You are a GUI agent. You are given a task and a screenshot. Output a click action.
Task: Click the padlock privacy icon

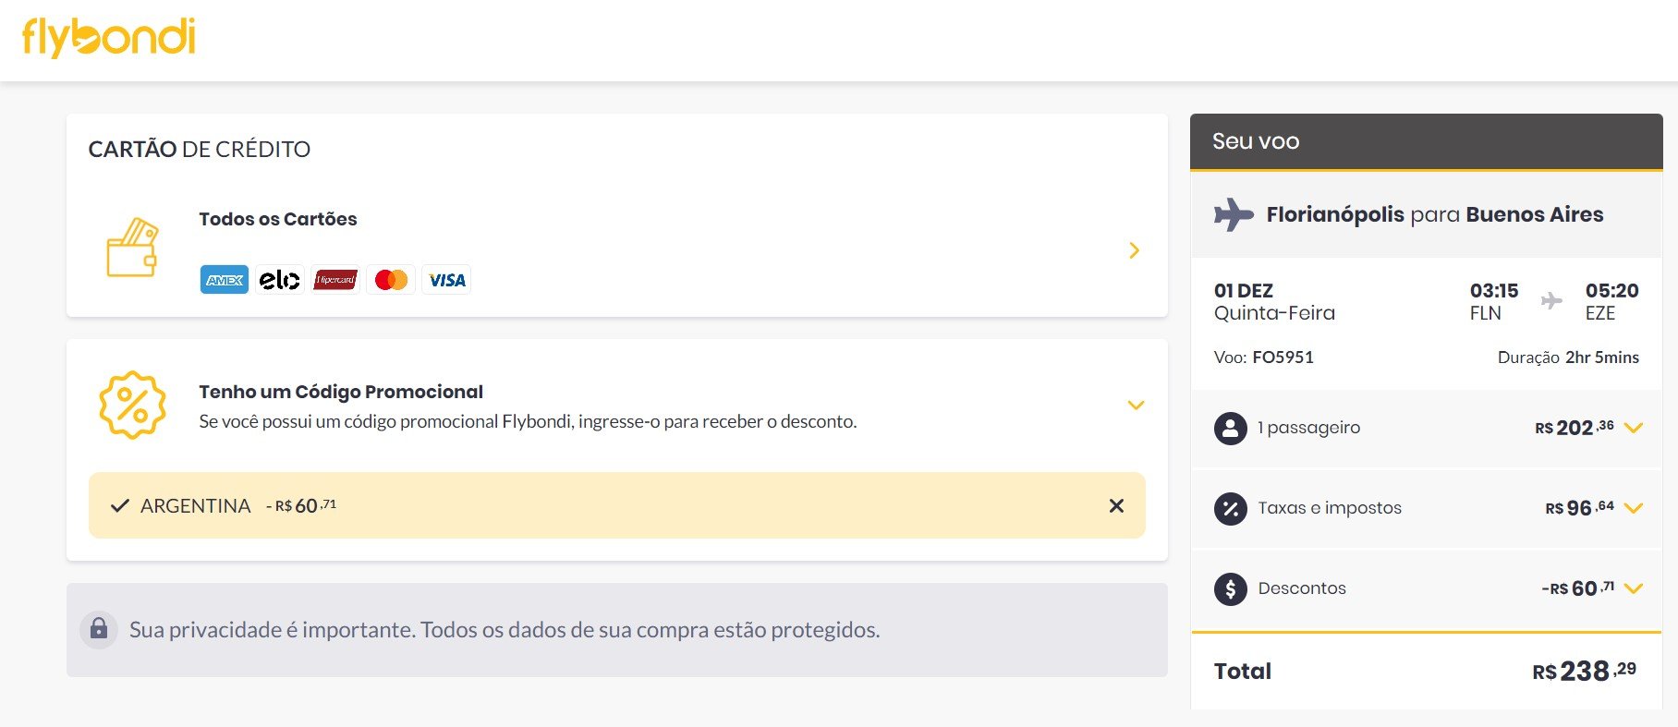(x=99, y=630)
